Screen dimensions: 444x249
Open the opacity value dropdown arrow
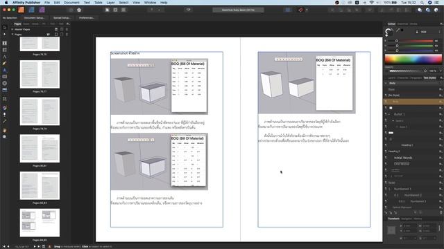coord(441,71)
